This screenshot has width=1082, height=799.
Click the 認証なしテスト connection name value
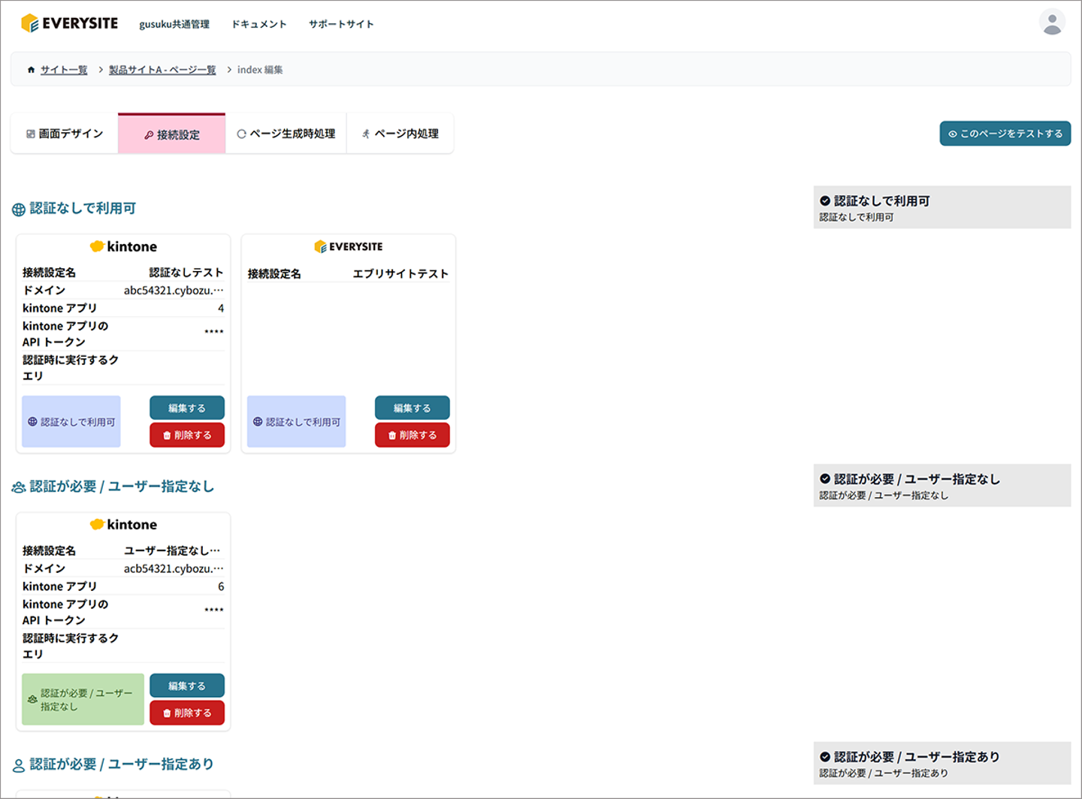(186, 273)
